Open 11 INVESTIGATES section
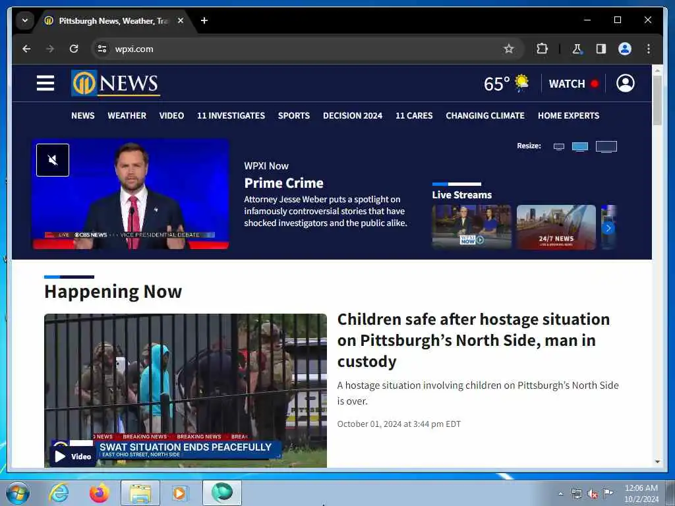This screenshot has height=506, width=675. point(231,116)
